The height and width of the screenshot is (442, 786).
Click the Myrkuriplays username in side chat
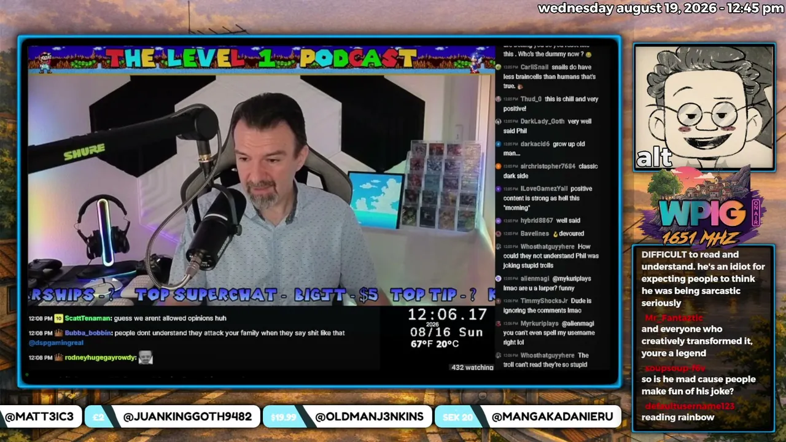pyautogui.click(x=540, y=324)
